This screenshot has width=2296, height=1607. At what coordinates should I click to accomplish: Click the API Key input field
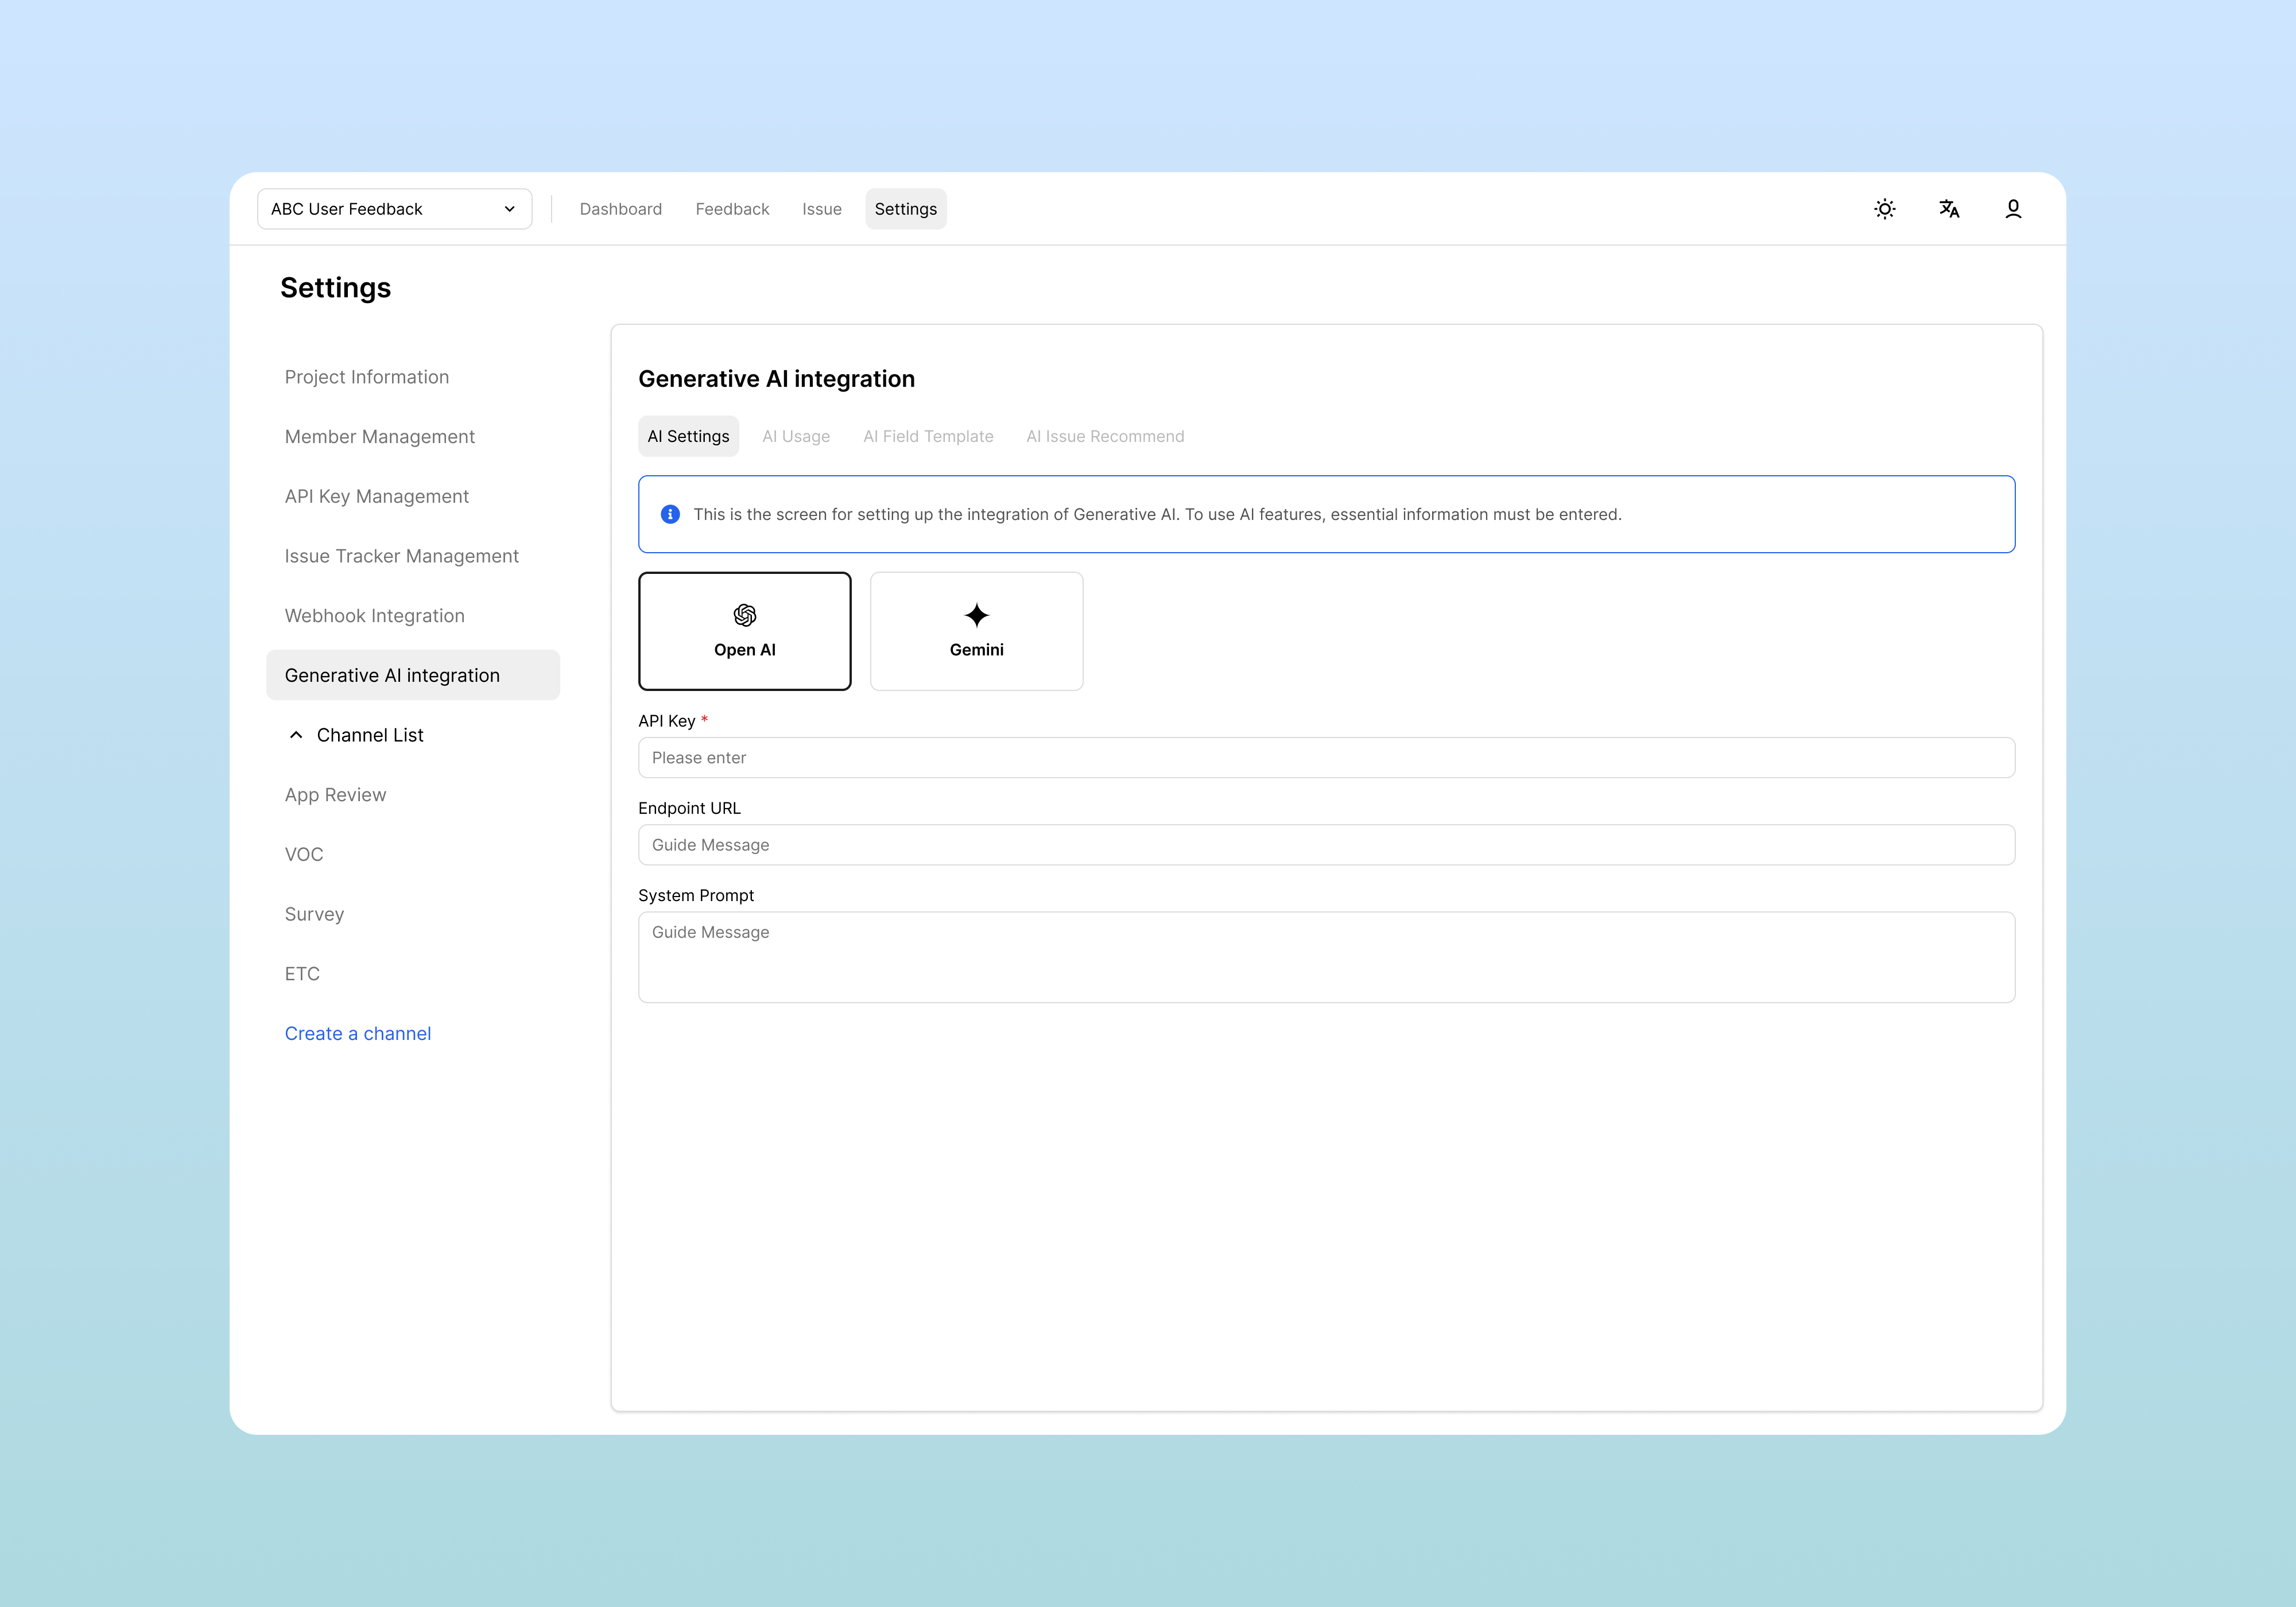1326,758
